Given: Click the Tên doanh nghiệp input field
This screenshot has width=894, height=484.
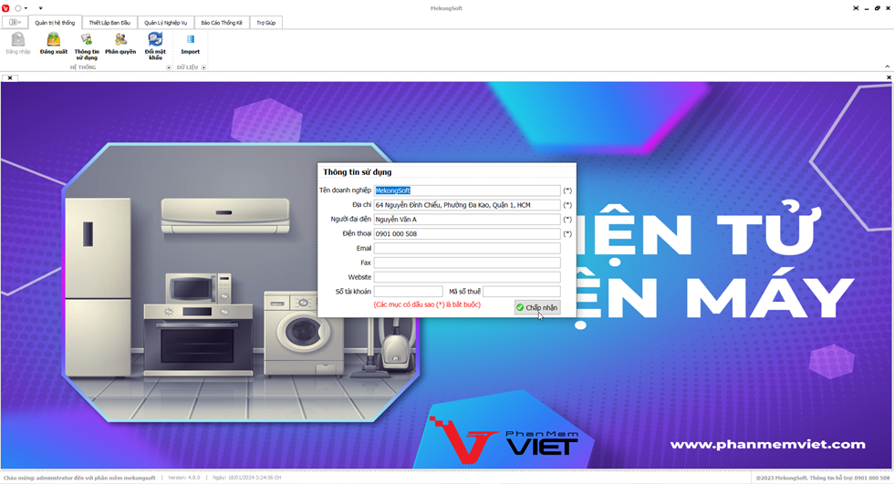Looking at the screenshot, I should [467, 191].
